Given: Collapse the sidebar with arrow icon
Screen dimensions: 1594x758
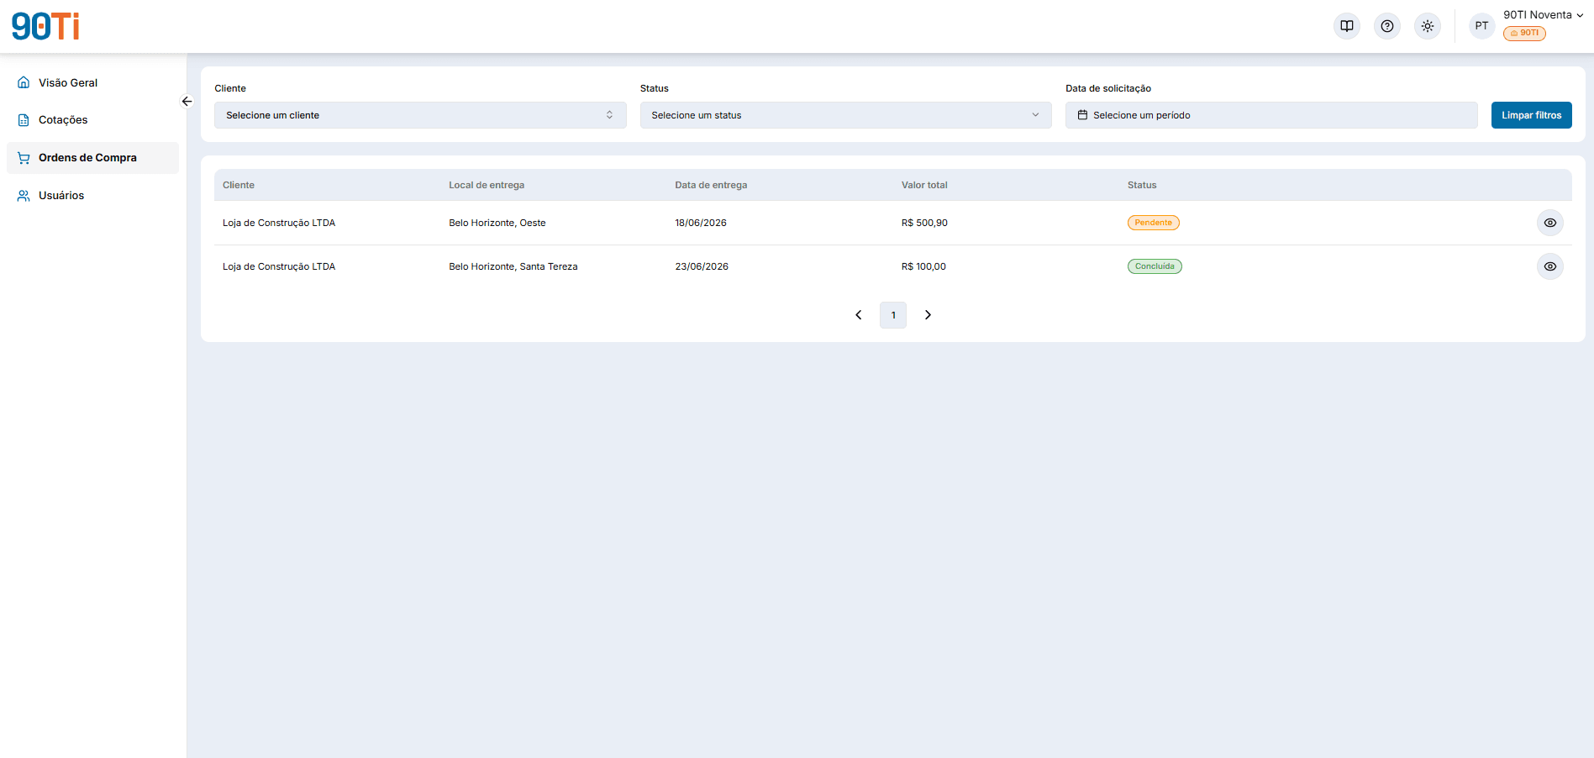Looking at the screenshot, I should coord(187,102).
